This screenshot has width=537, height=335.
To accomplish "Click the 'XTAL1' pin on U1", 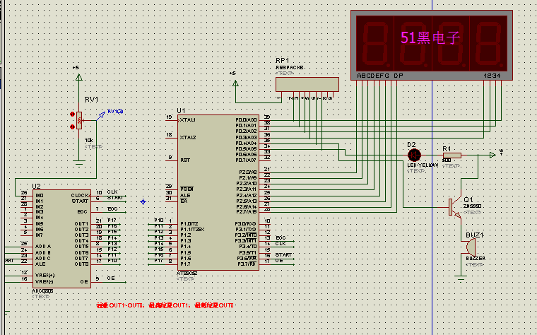I will (188, 120).
